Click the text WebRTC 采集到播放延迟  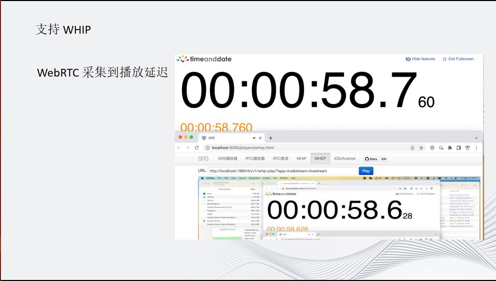click(x=102, y=72)
